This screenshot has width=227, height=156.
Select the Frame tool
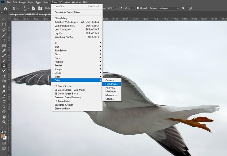(4, 45)
